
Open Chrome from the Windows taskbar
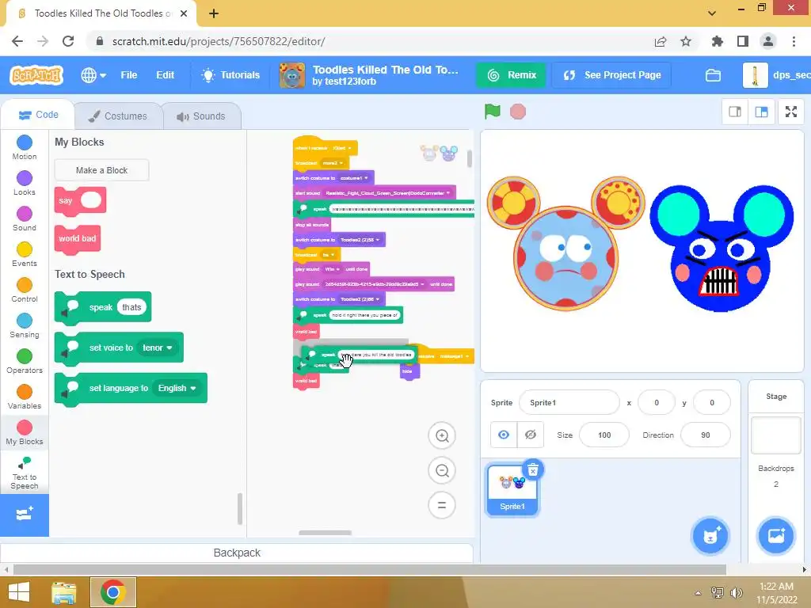pyautogui.click(x=112, y=592)
